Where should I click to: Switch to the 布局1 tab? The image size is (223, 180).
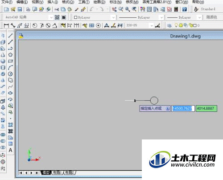58,172
